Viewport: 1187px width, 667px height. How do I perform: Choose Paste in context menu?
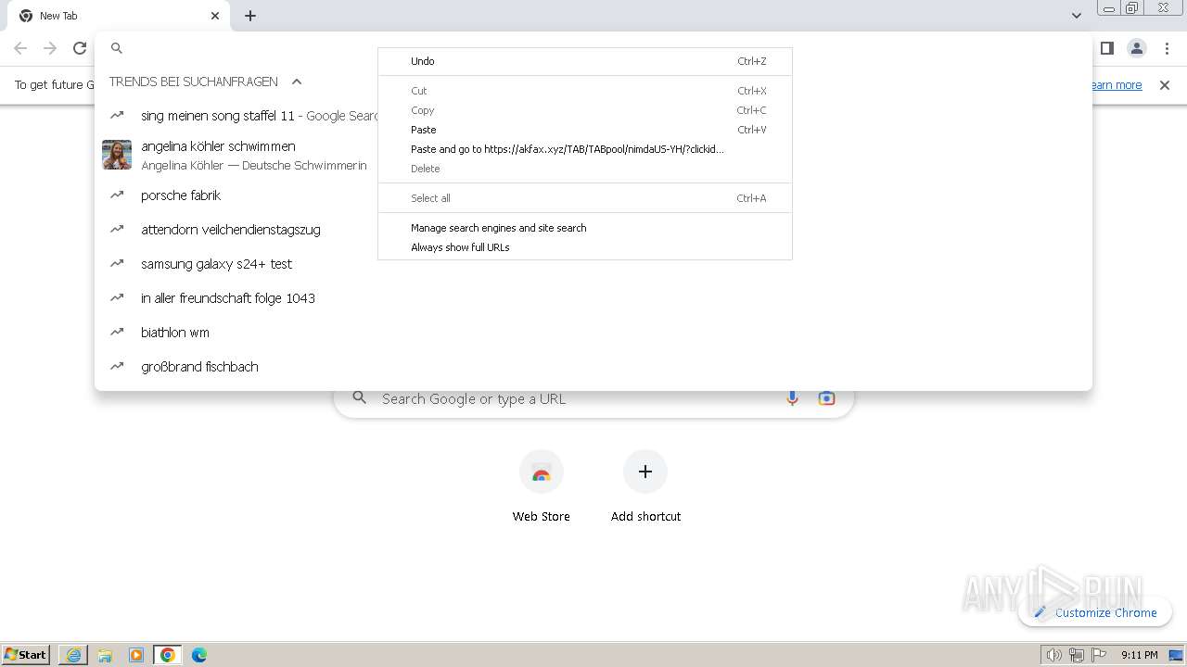[x=585, y=130]
